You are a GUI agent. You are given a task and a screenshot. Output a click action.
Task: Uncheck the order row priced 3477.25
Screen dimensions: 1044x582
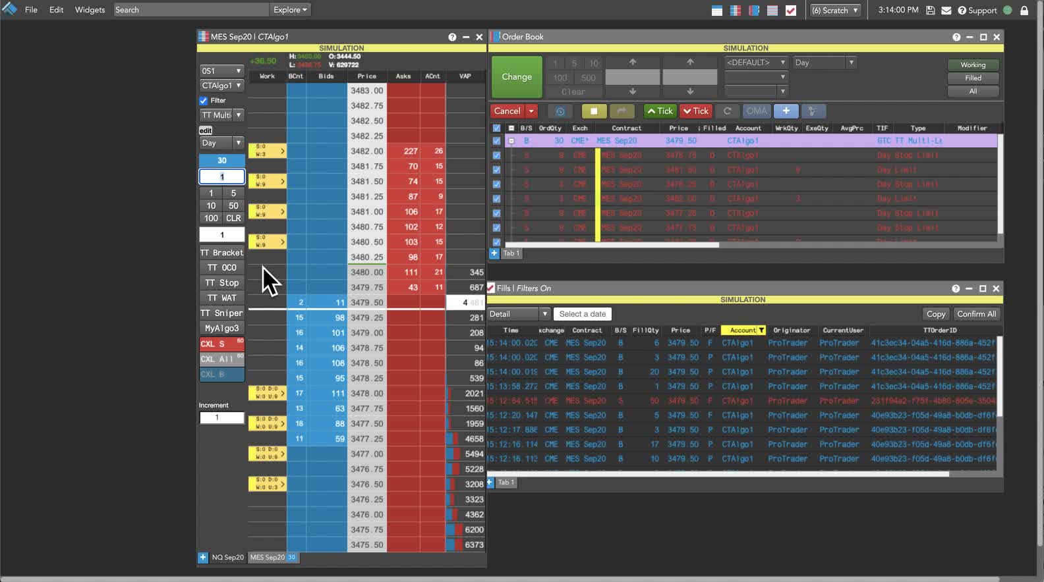click(x=496, y=213)
